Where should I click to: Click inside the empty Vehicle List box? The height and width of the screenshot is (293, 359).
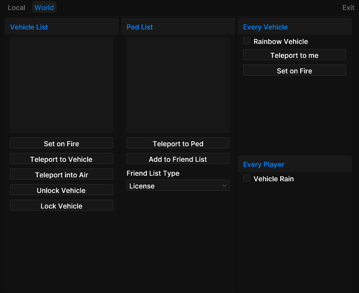62,85
